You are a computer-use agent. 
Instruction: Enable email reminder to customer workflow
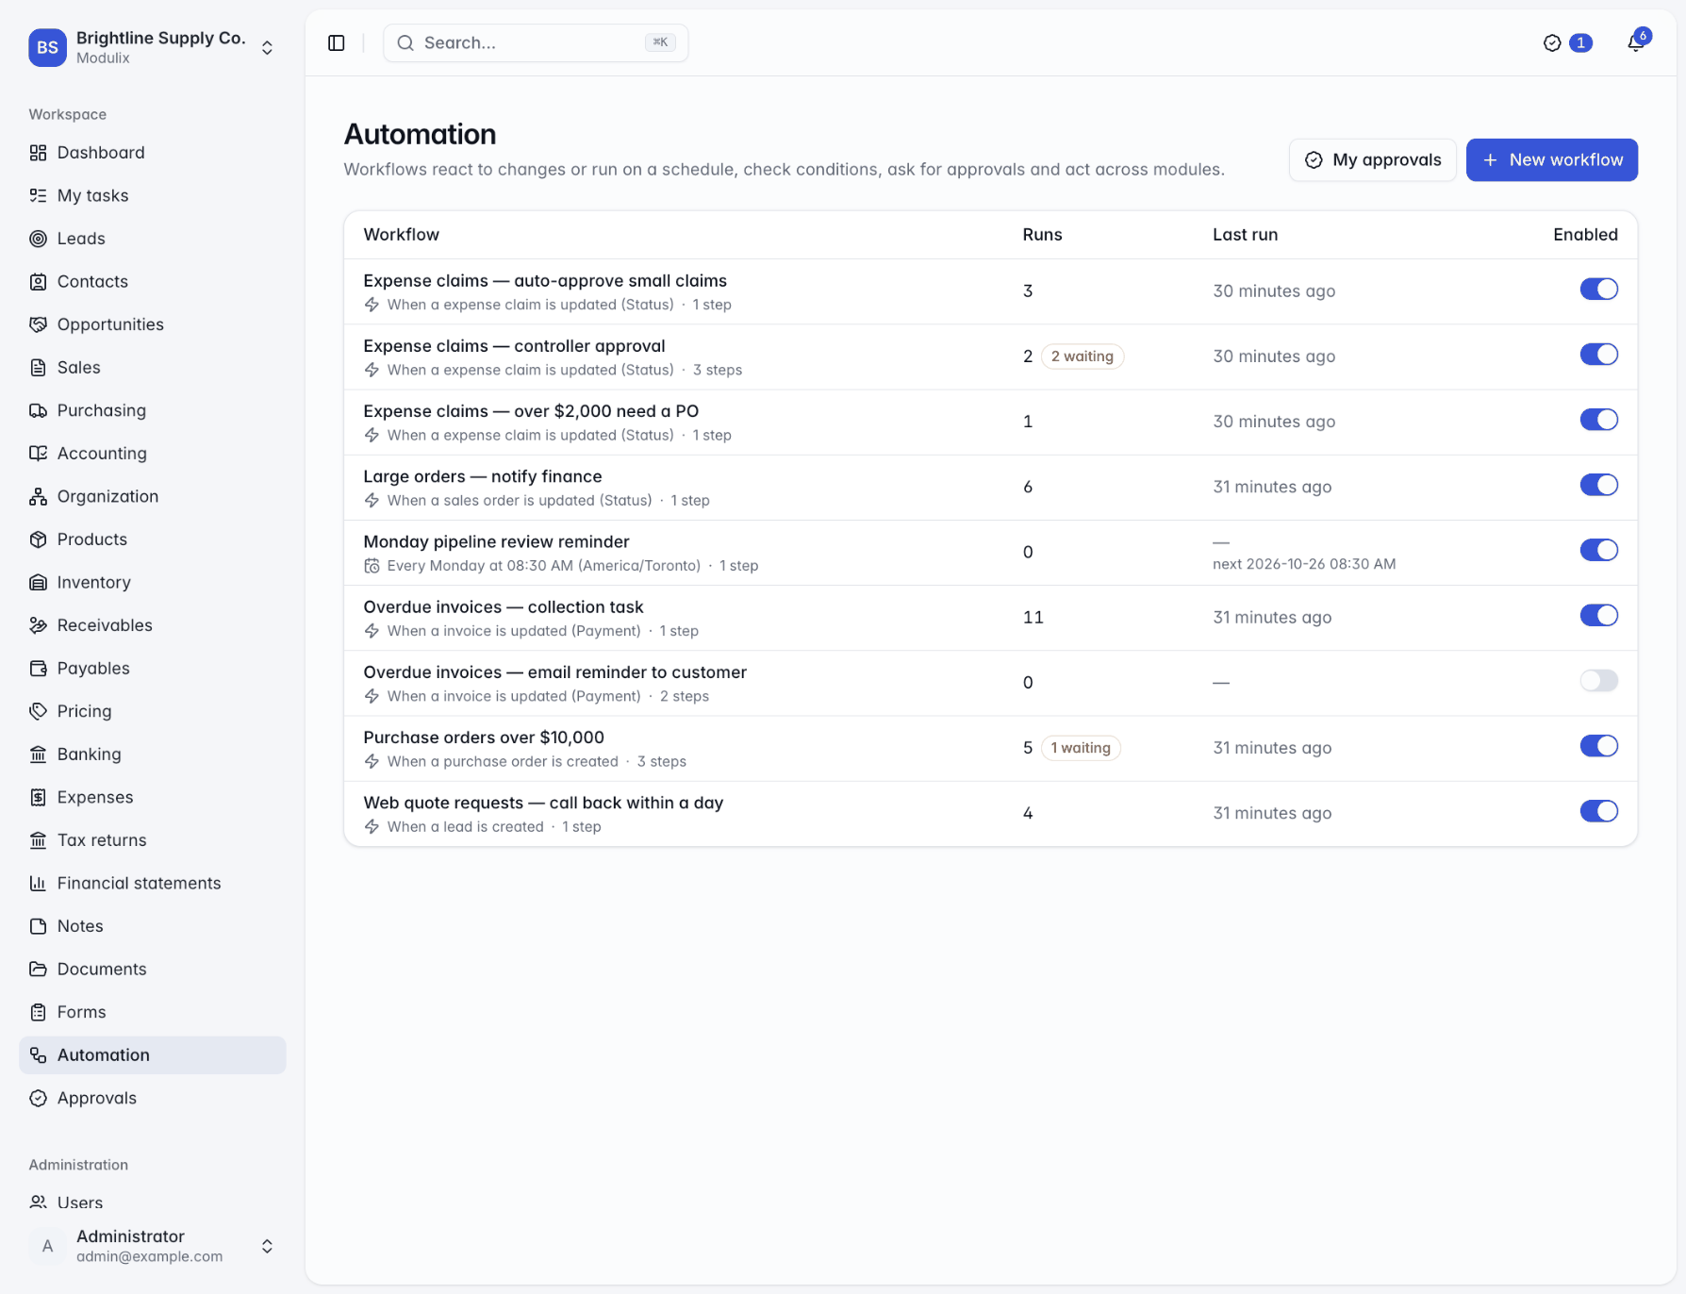tap(1598, 681)
